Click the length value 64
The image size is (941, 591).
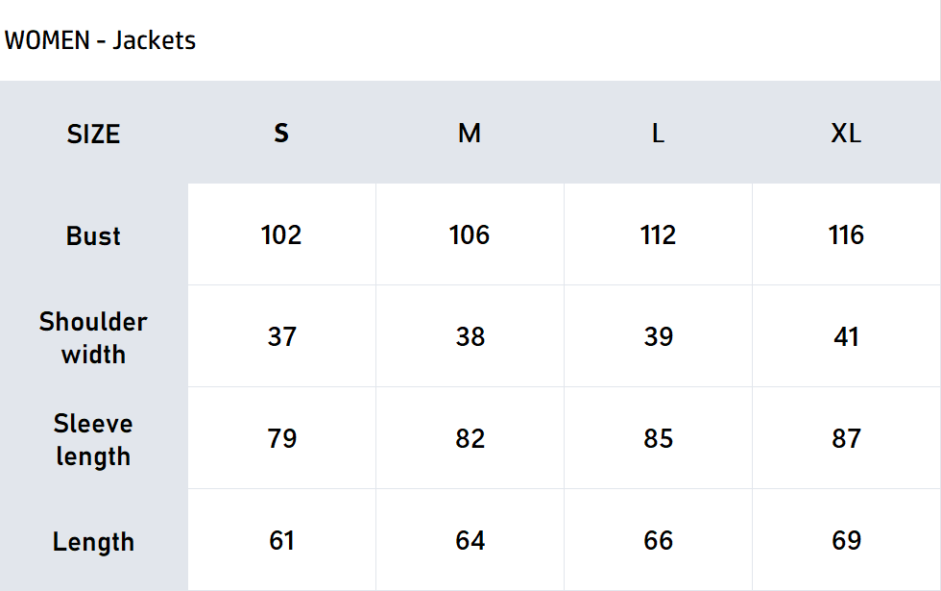click(470, 541)
